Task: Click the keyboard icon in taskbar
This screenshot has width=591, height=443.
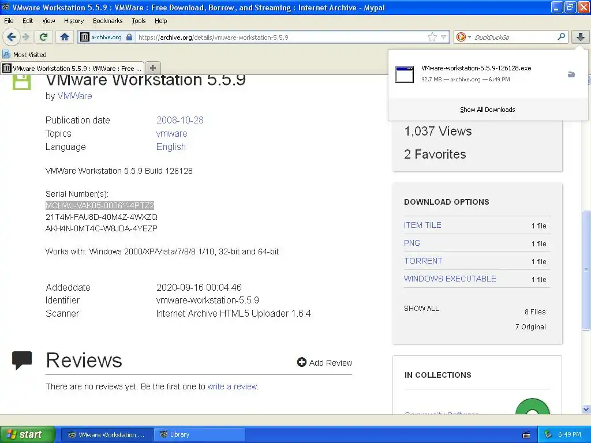Action: coord(526,435)
